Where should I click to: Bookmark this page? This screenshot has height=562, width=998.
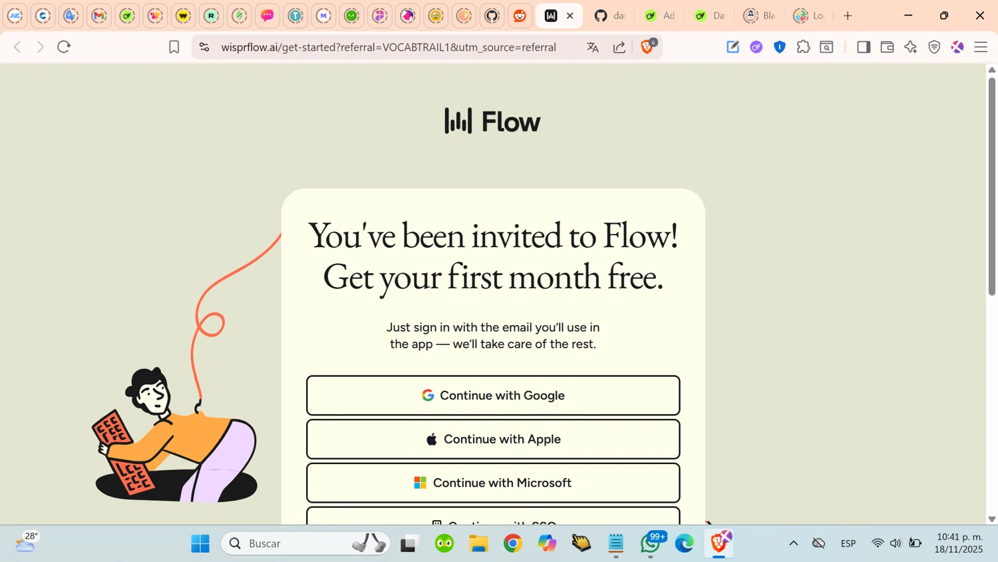(x=174, y=47)
